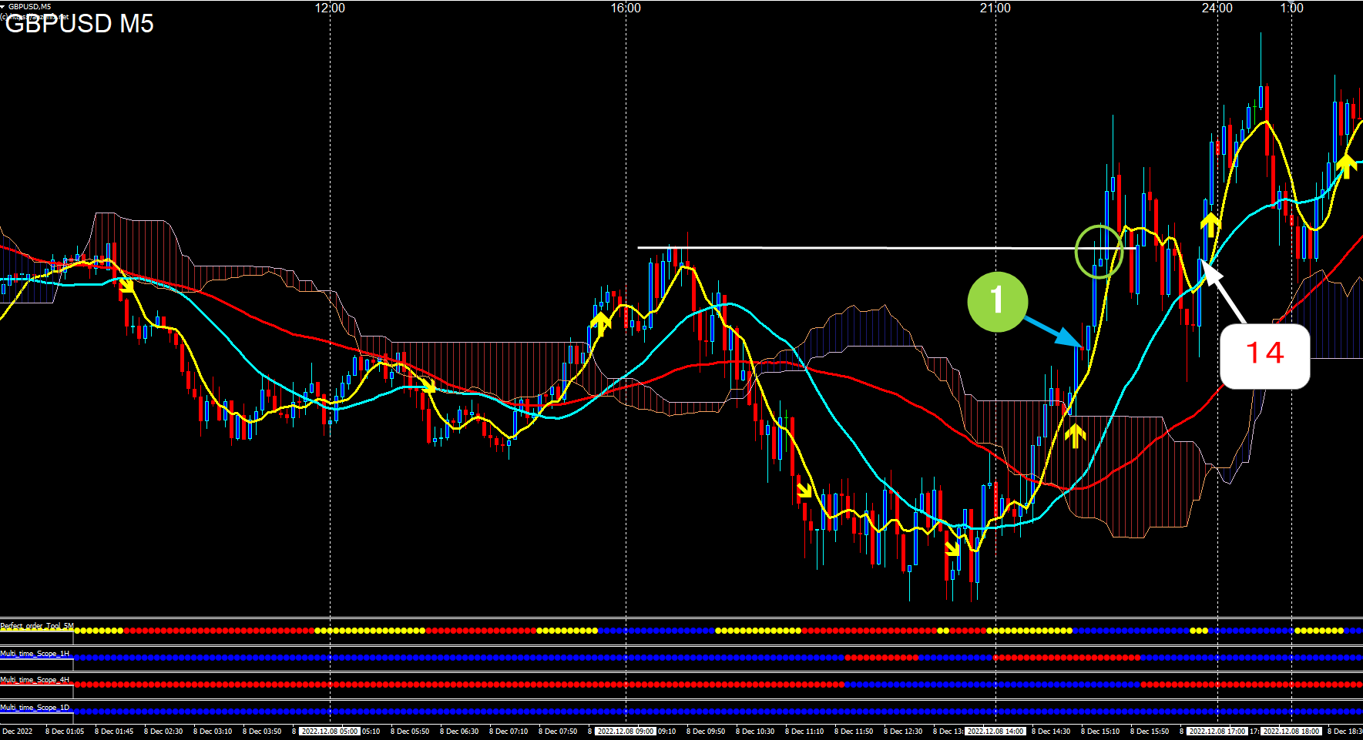Select the Multi_time_Scope_1D indicator label
Viewport: 1363px width, 740px height.
[35, 707]
